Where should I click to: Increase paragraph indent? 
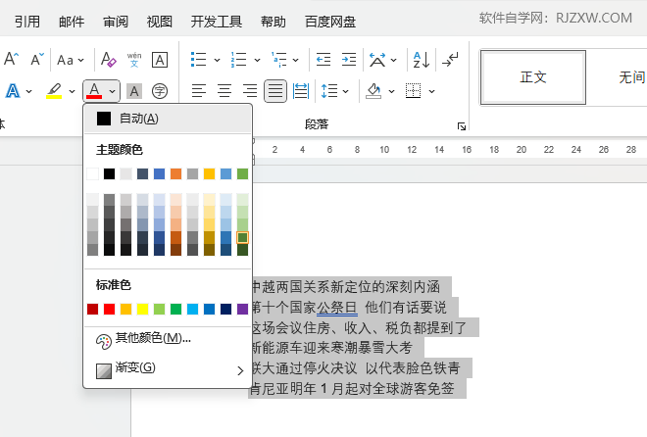(349, 60)
